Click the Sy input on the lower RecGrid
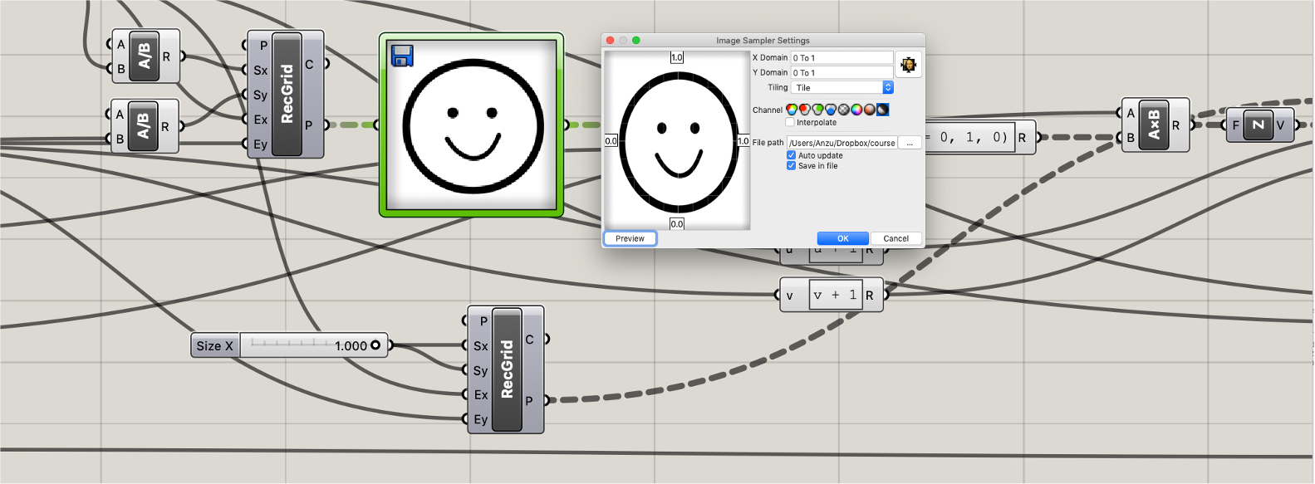 [x=480, y=370]
